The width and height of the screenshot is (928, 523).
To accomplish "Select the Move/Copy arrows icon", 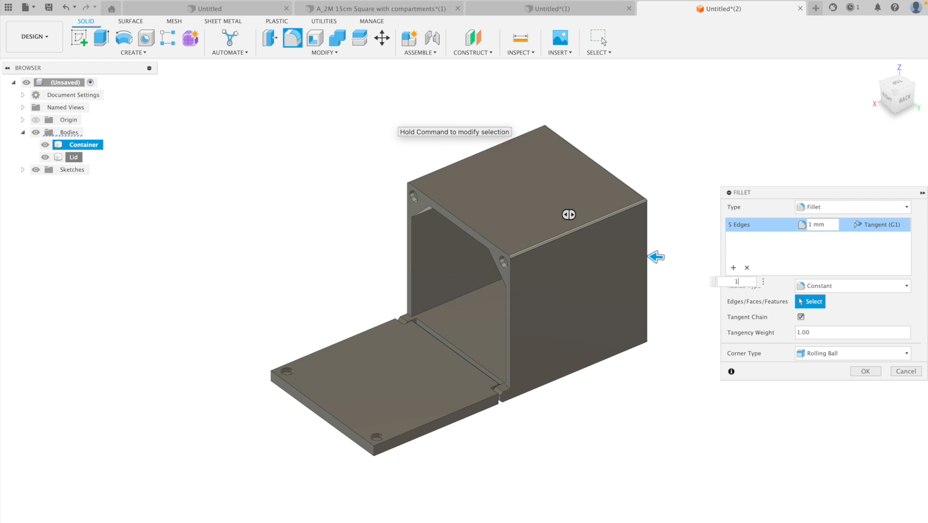I will coord(382,38).
